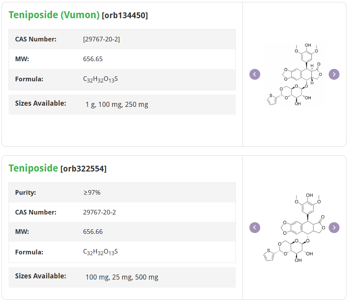Click the Purity row label
The height and width of the screenshot is (302, 348).
click(26, 192)
